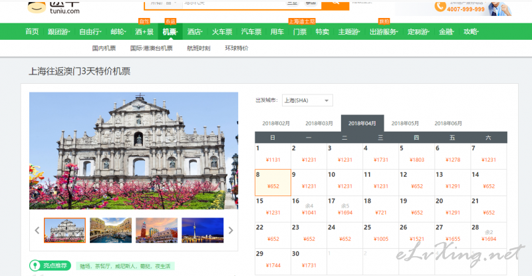Switch to the 2018年02月 tab
Viewport: 532px width, 276px height.
(276, 123)
